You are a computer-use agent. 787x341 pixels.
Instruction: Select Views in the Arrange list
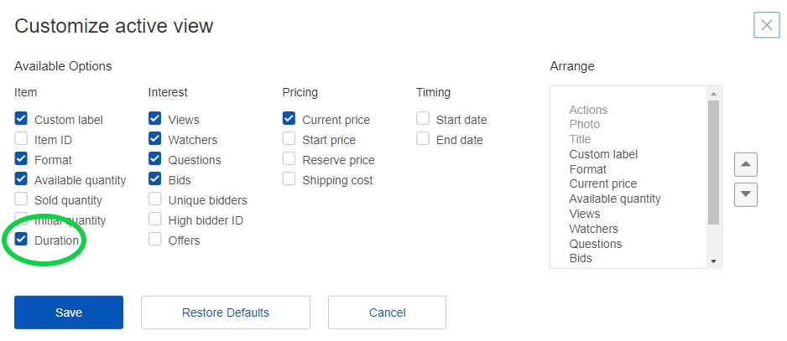[x=585, y=214]
